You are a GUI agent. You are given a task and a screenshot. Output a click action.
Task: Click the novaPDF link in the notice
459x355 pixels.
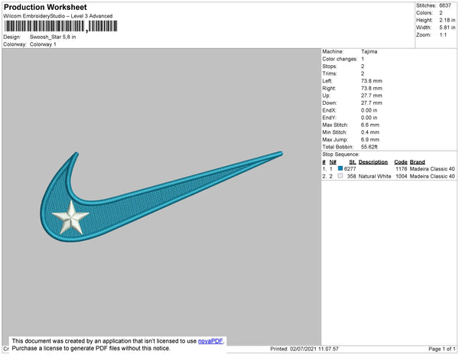pos(210,341)
